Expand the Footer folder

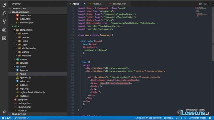pyautogui.click(x=25, y=34)
